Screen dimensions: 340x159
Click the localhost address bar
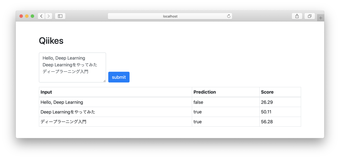[170, 16]
